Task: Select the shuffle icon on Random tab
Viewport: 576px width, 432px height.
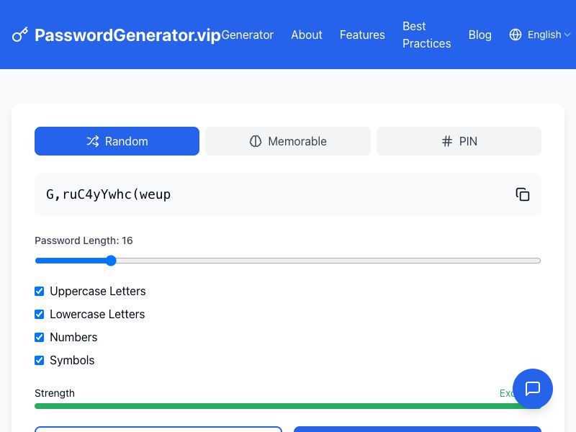Action: point(94,141)
